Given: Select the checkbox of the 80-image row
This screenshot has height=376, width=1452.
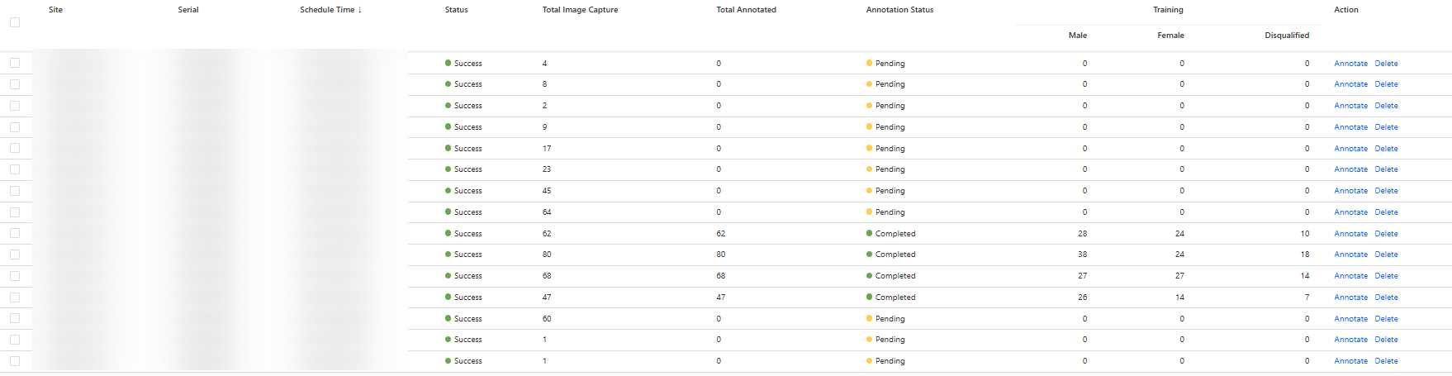Looking at the screenshot, I should pyautogui.click(x=15, y=255).
